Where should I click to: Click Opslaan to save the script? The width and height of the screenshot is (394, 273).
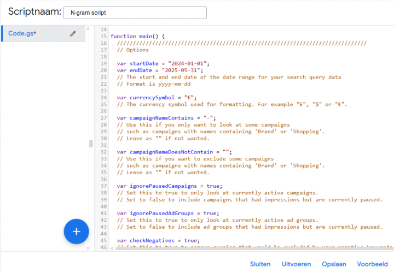click(x=334, y=264)
